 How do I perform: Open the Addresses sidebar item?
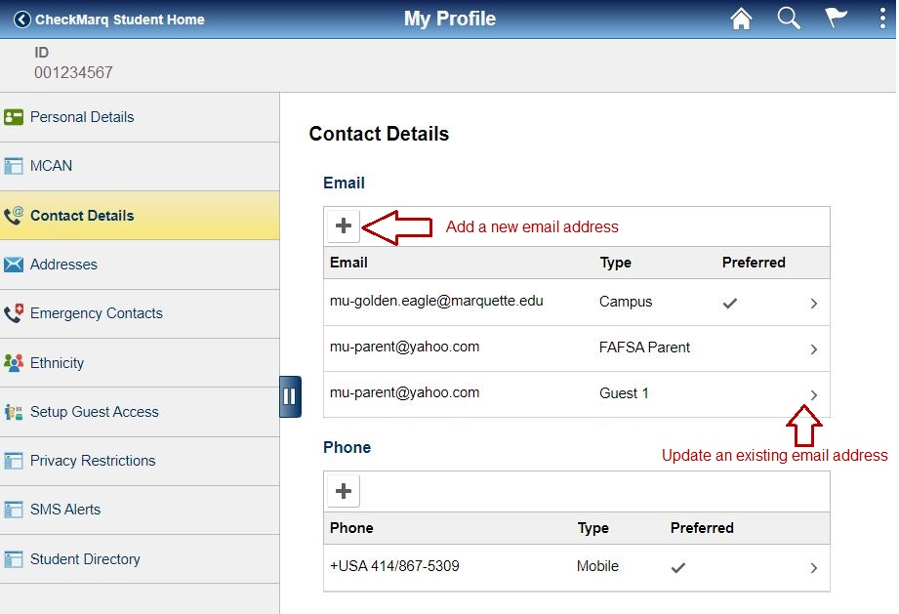pyautogui.click(x=63, y=265)
